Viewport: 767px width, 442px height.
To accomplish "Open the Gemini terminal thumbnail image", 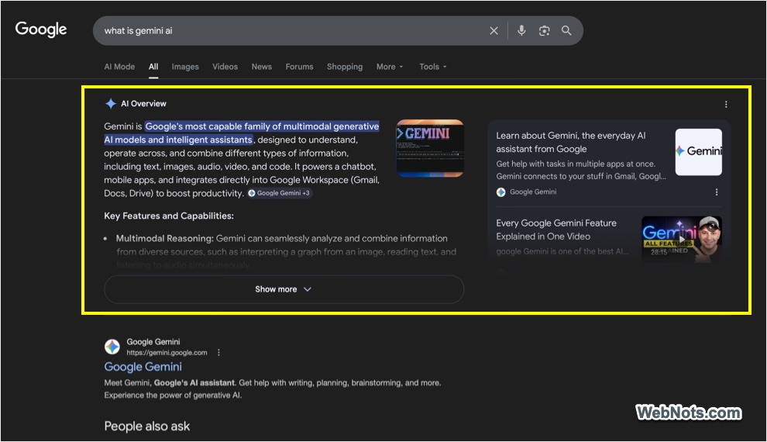I will [430, 148].
